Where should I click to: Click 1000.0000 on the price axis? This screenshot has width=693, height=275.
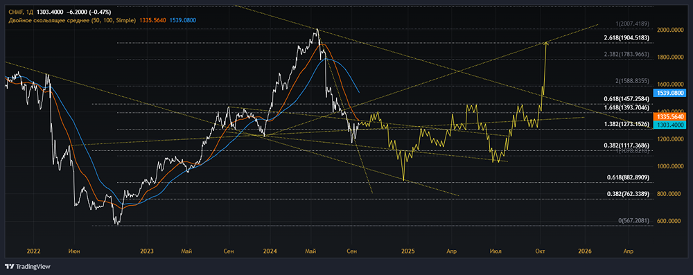tap(669, 167)
